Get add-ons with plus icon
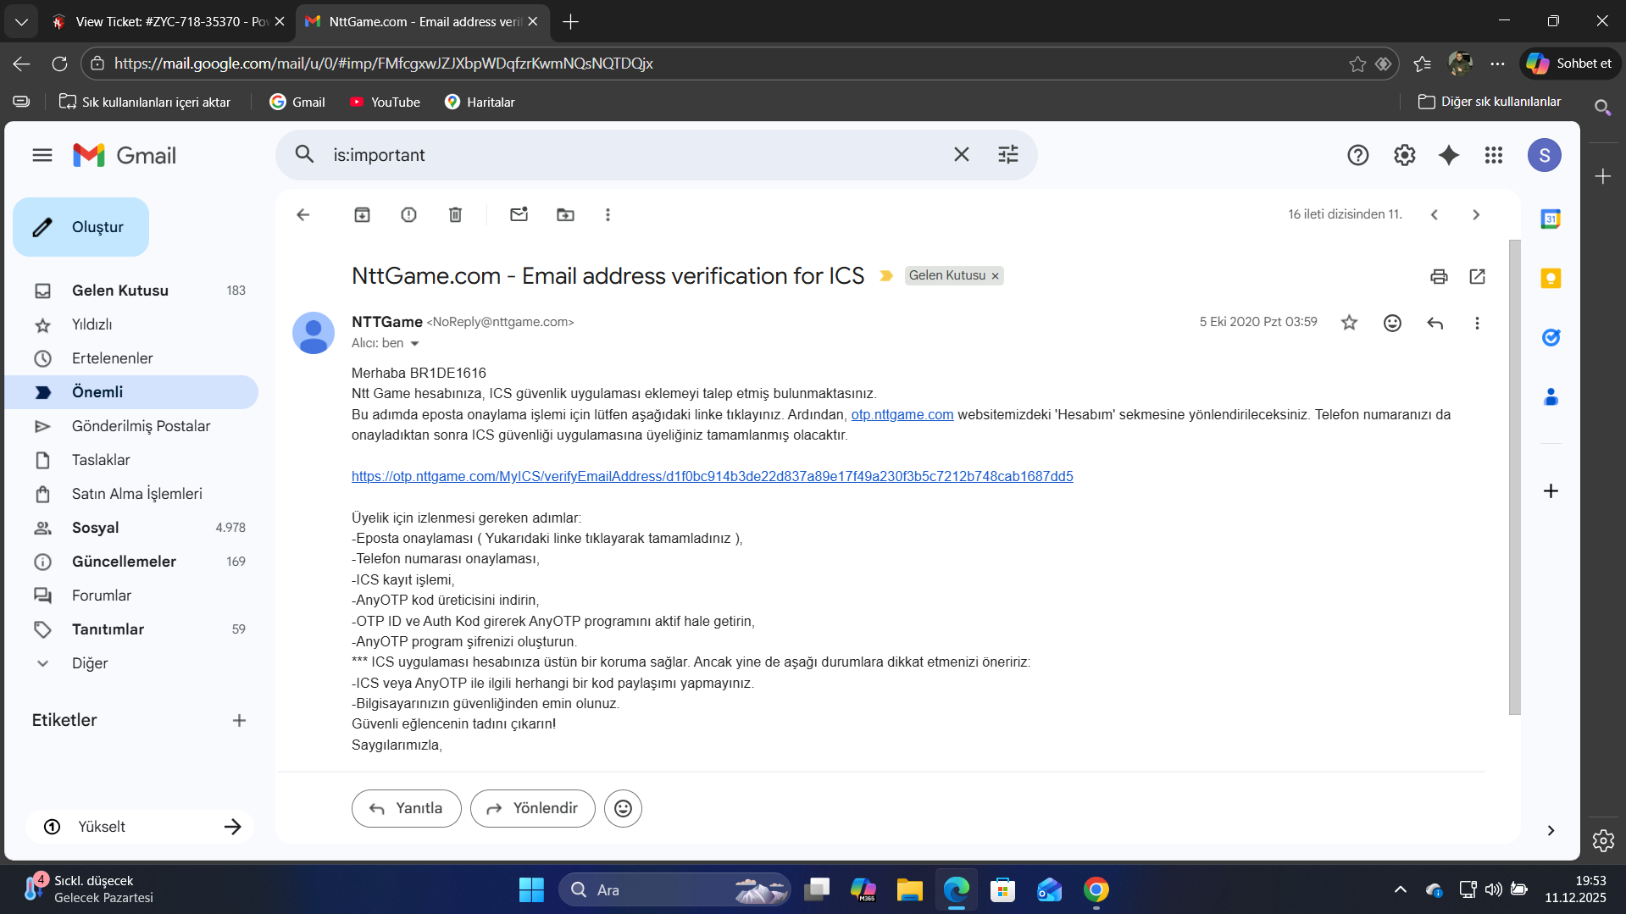This screenshot has width=1626, height=914. 1551,491
